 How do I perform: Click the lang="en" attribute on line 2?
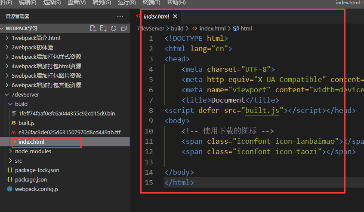pos(209,48)
